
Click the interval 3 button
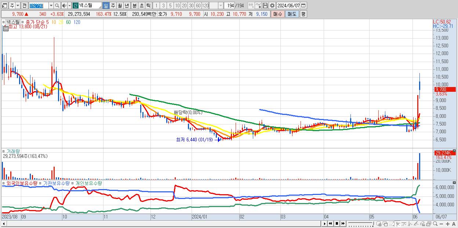tap(163, 6)
